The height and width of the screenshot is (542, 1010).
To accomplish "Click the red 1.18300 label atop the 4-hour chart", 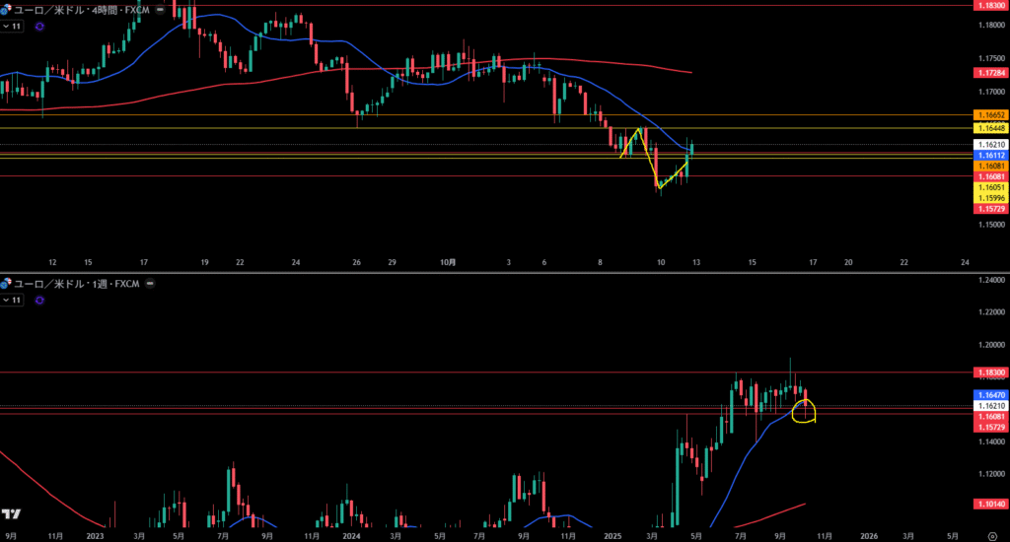I will (990, 5).
